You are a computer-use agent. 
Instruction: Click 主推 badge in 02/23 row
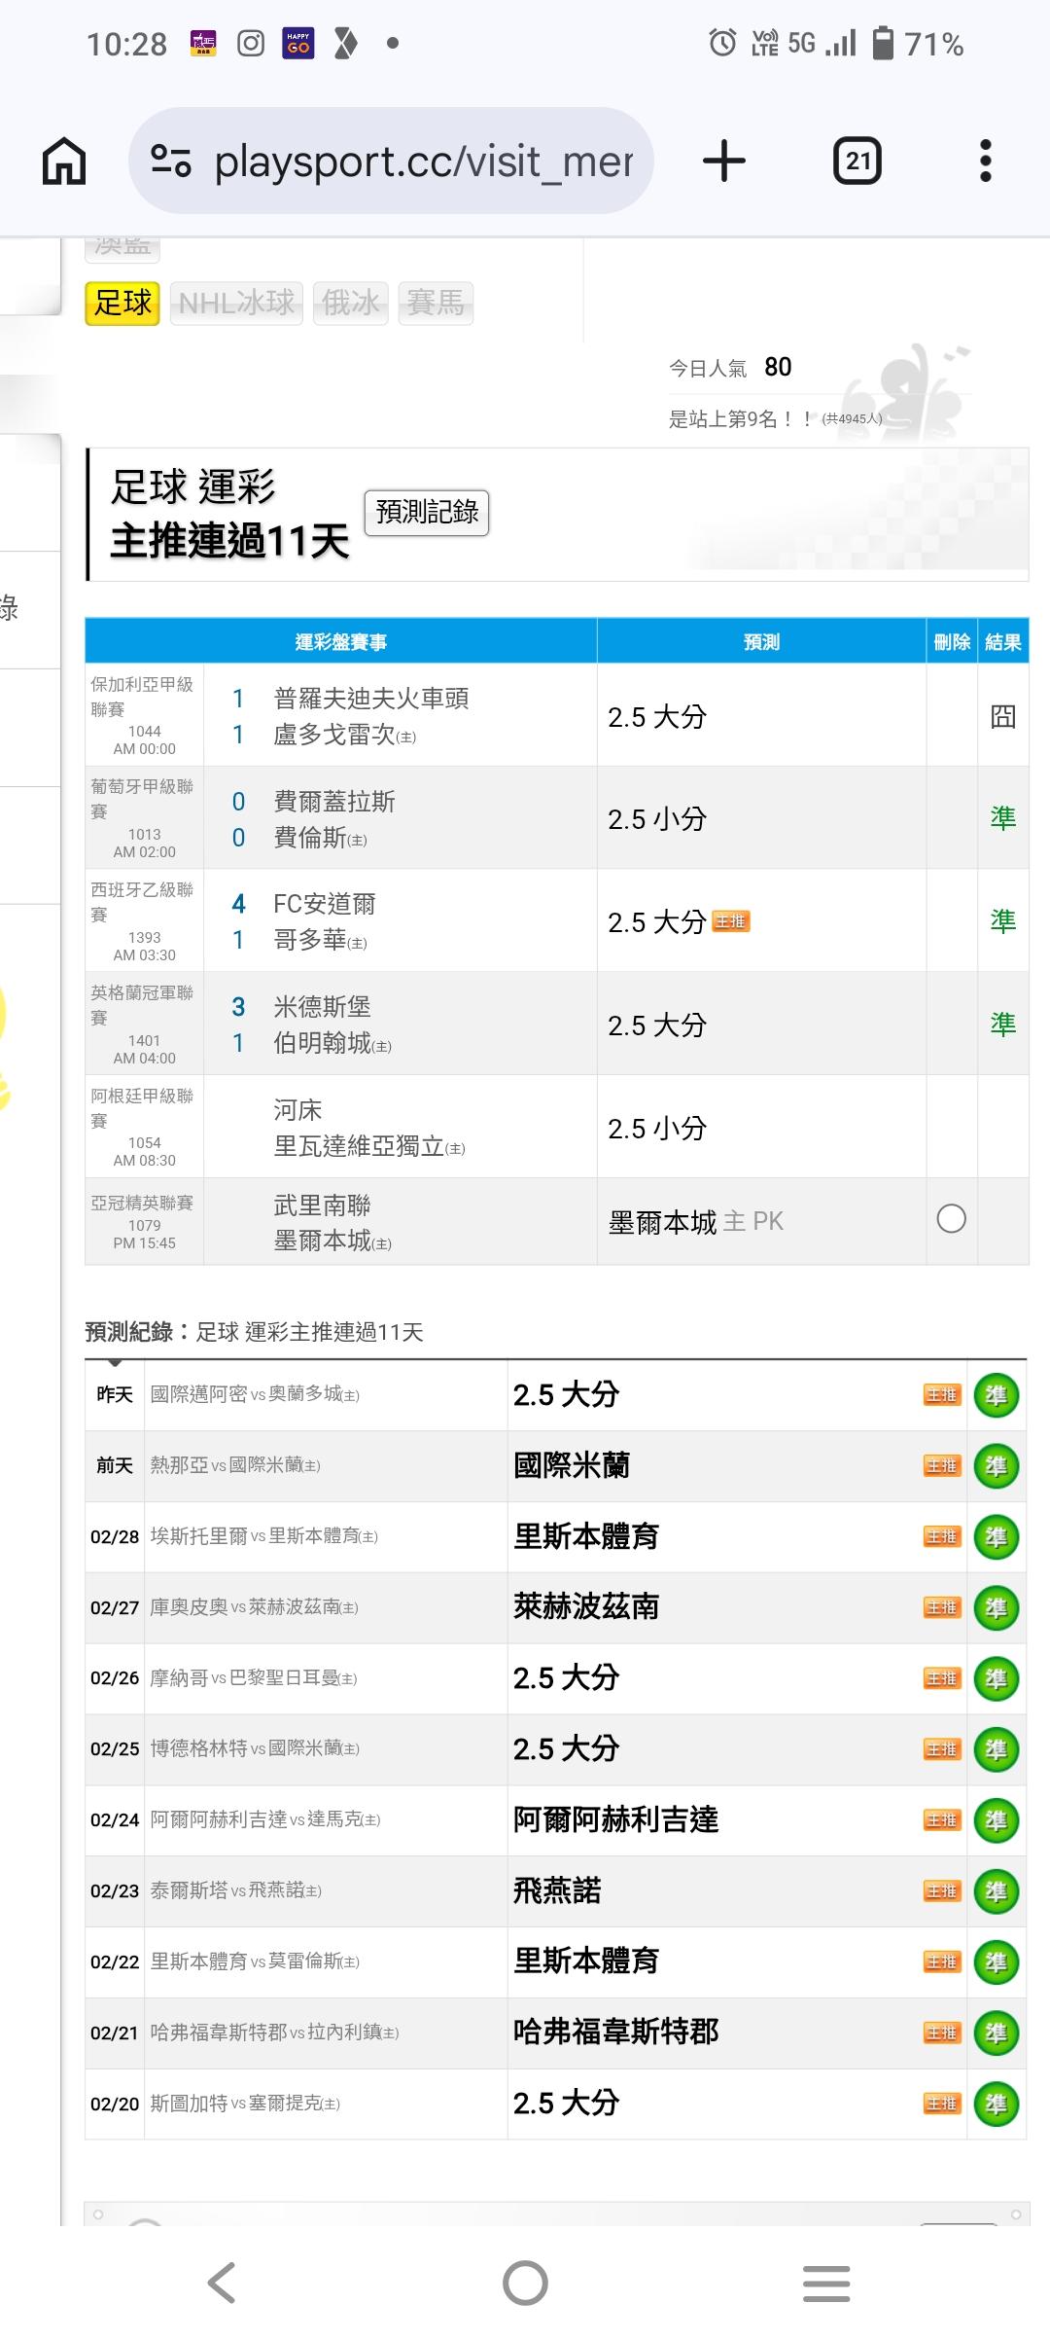(x=941, y=1891)
